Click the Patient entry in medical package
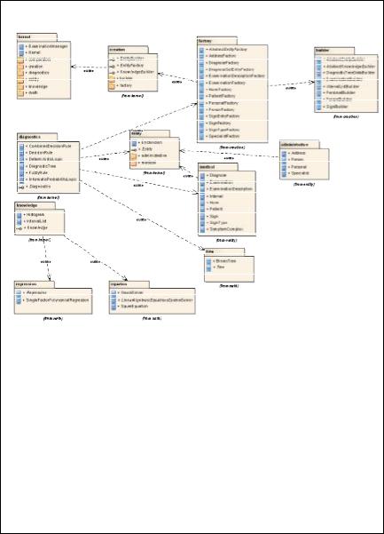The width and height of the screenshot is (384, 534). [x=216, y=209]
